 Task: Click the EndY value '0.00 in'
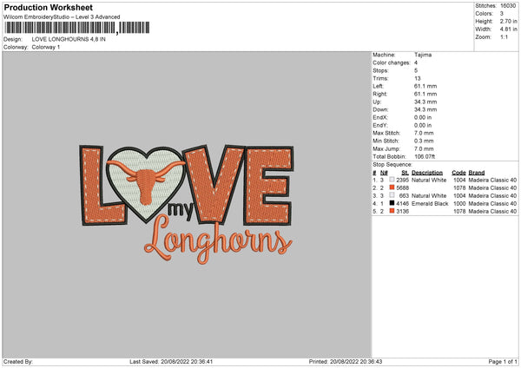(x=423, y=125)
